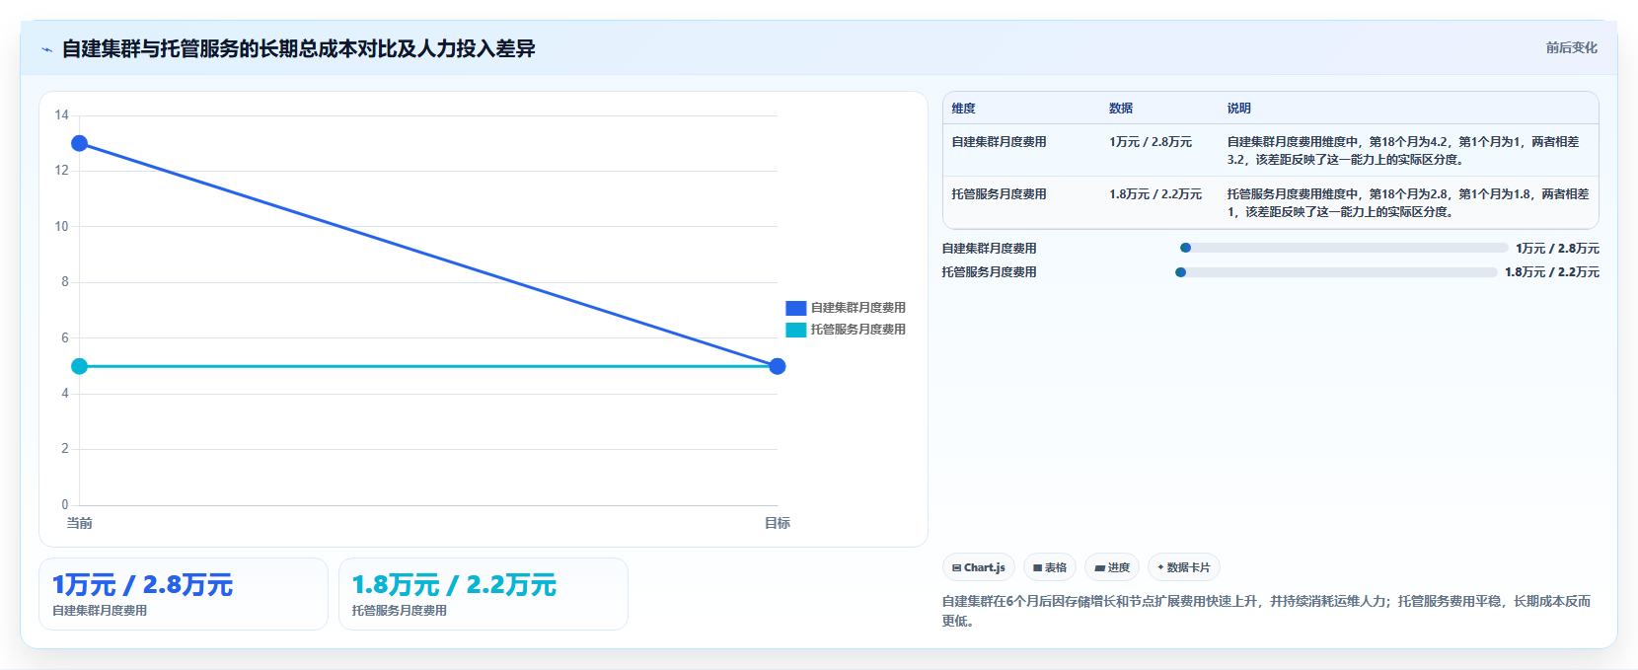Click the 维度 column header
1638x670 pixels.
click(964, 109)
